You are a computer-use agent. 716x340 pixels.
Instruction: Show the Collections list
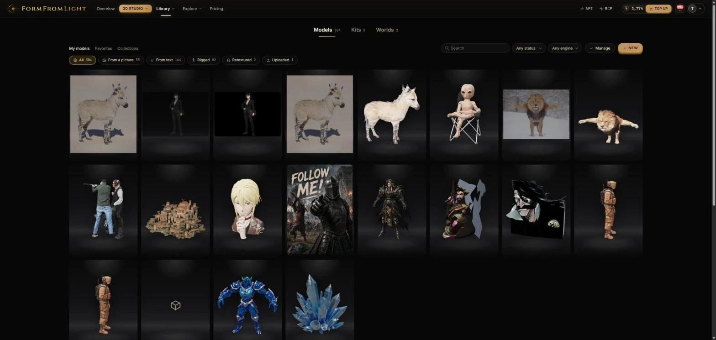pos(127,48)
